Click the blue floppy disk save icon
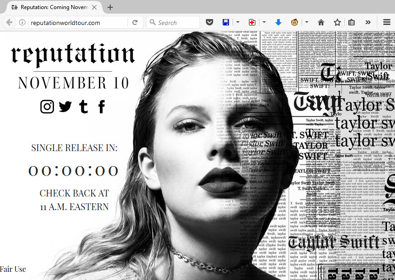395x280 pixels. 226,22
